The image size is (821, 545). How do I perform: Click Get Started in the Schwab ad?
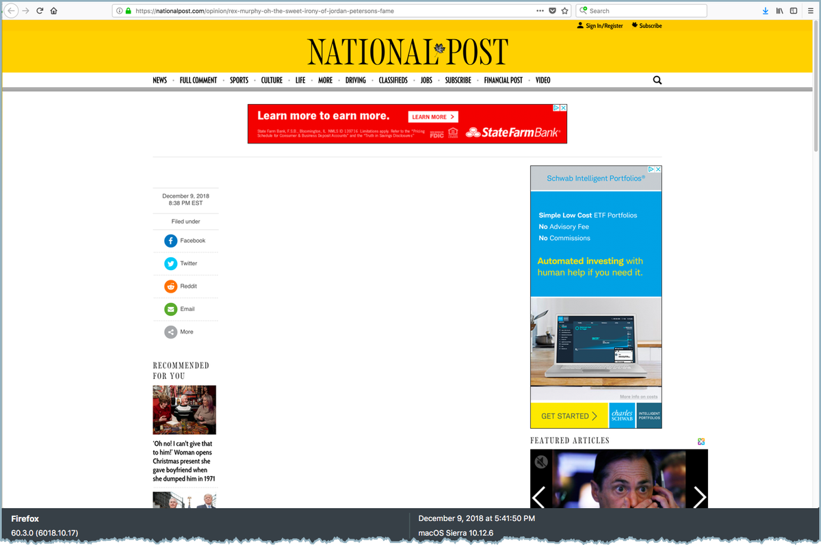pos(569,416)
